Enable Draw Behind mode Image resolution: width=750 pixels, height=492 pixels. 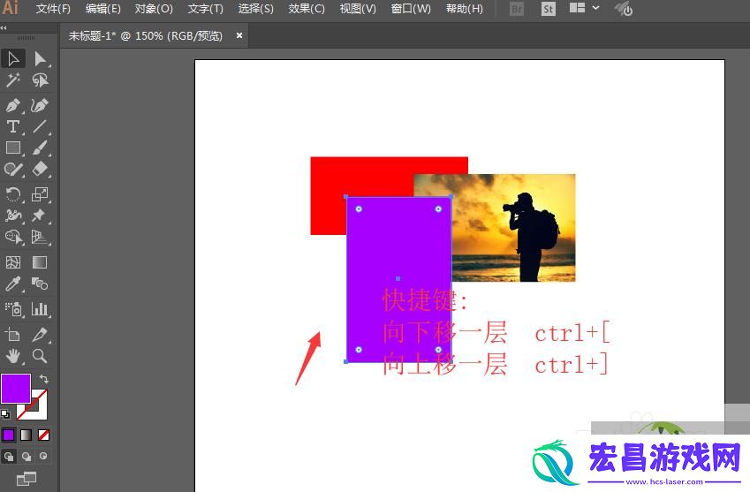27,457
